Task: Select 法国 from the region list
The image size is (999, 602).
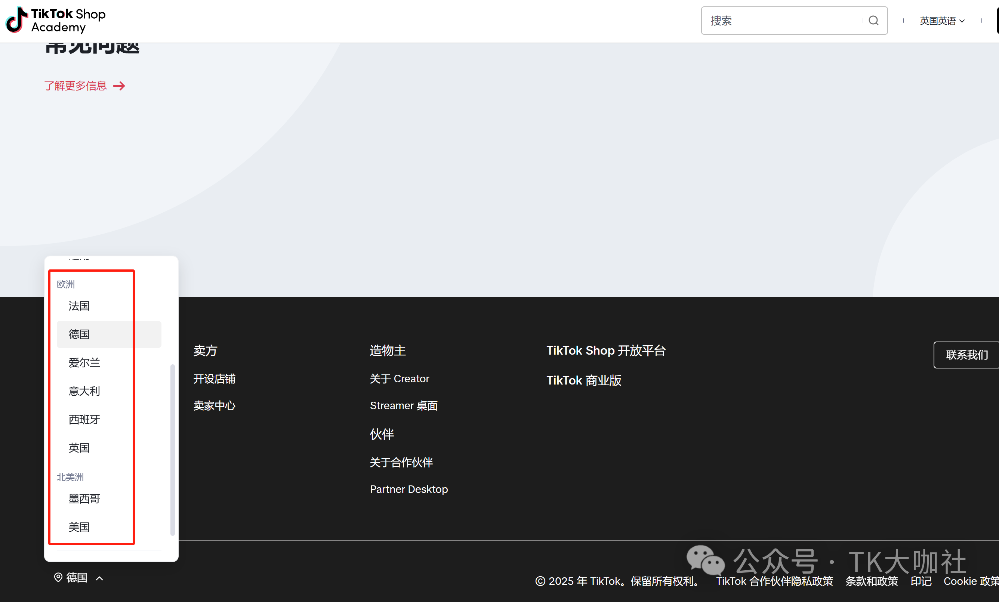Action: point(79,306)
